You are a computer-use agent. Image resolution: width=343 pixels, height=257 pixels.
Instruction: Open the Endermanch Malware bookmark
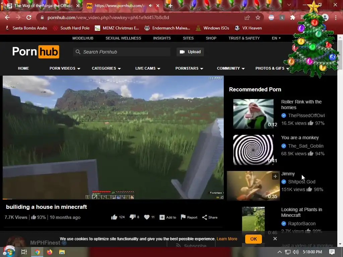(x=167, y=28)
